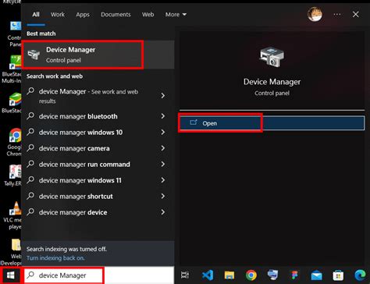Click search magnifier icon beside 'device manager camera'
Screen dimensions: 370x284
(x=30, y=147)
